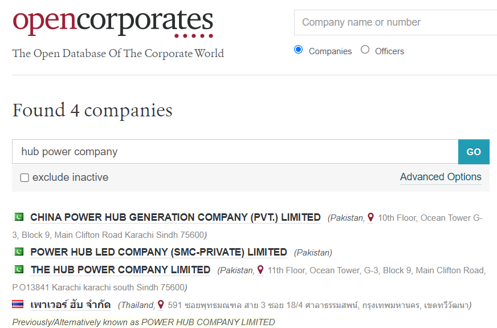Screen dimensions: 497x328
Task: Expand Advanced Options
Action: (x=441, y=177)
